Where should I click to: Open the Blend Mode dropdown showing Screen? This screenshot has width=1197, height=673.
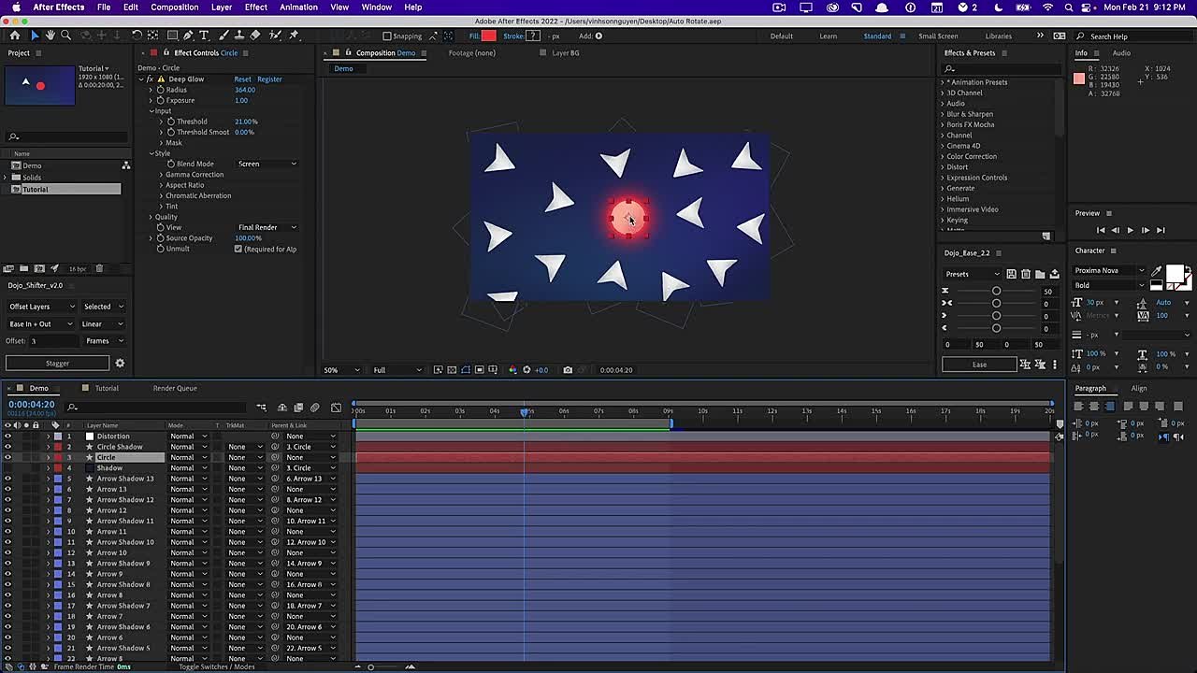point(267,164)
